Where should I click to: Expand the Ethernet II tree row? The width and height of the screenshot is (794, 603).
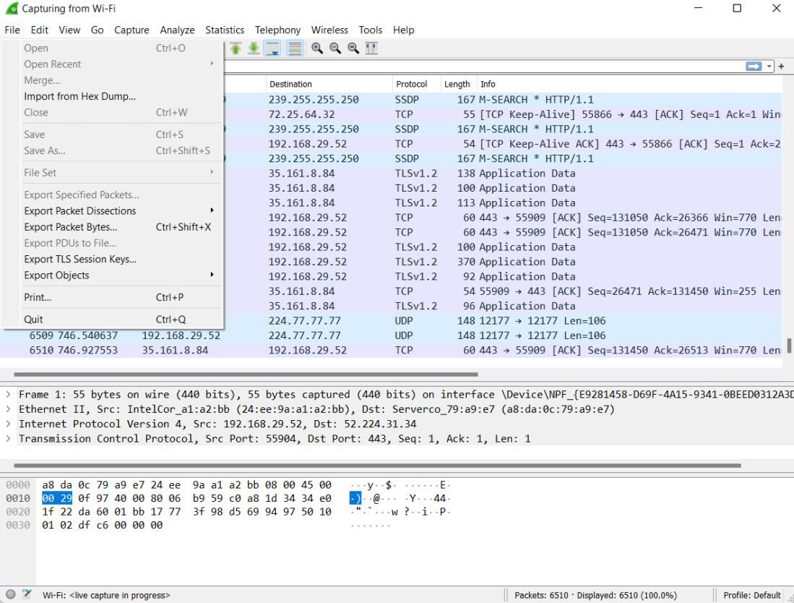point(8,409)
